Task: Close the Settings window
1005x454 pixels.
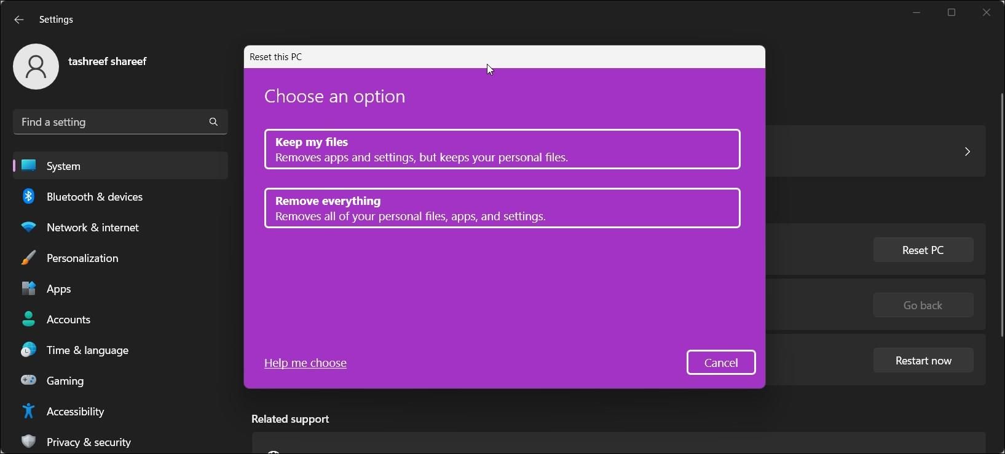Action: (987, 12)
